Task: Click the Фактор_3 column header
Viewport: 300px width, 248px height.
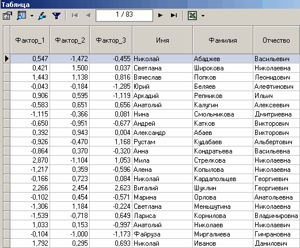Action: tap(111, 40)
